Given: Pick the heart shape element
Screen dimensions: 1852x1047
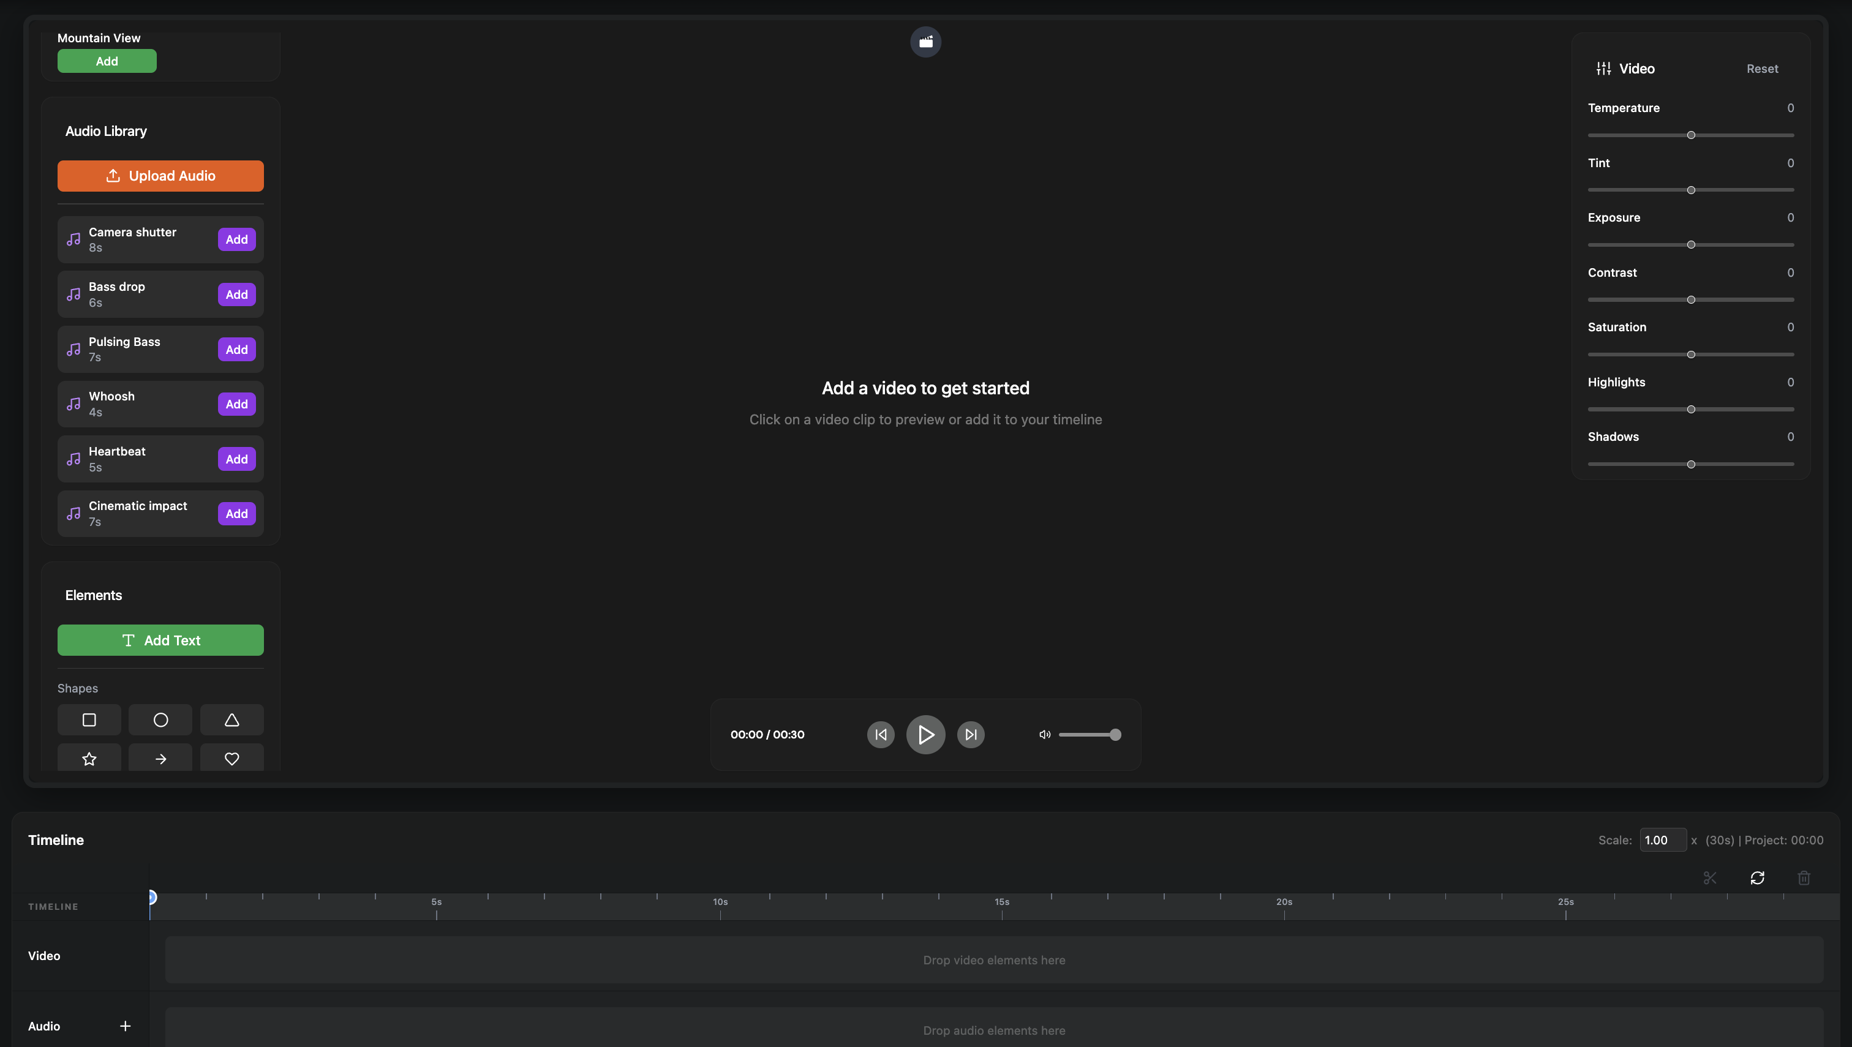Looking at the screenshot, I should tap(231, 759).
